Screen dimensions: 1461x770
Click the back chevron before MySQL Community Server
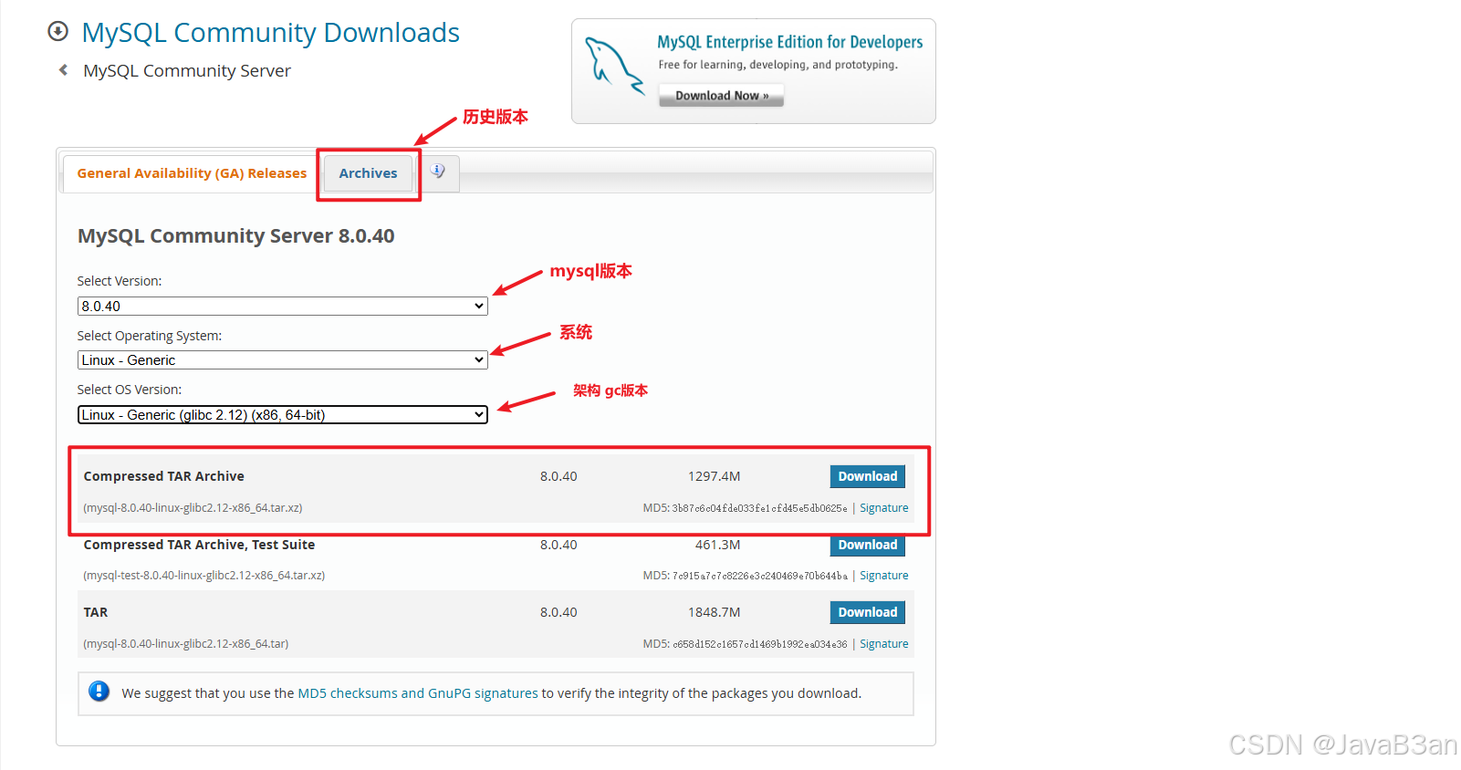coord(63,70)
